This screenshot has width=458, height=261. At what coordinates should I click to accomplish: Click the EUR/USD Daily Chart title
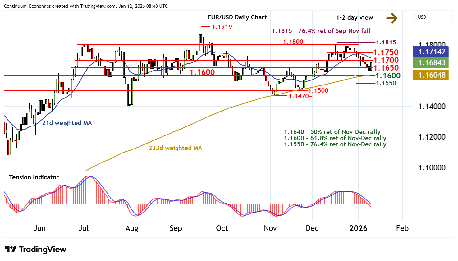coord(237,17)
